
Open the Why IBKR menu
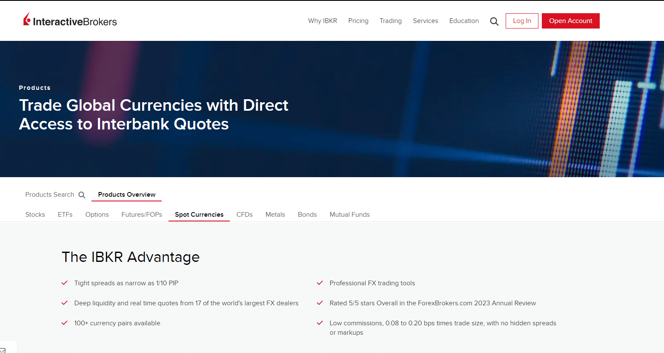tap(322, 21)
